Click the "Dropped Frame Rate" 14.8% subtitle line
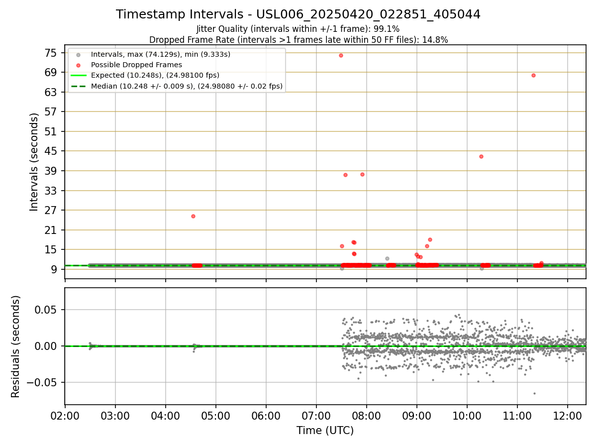This screenshot has width=597, height=448. [x=298, y=40]
